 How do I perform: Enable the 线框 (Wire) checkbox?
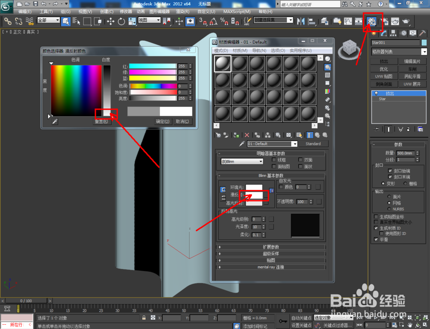click(x=273, y=160)
